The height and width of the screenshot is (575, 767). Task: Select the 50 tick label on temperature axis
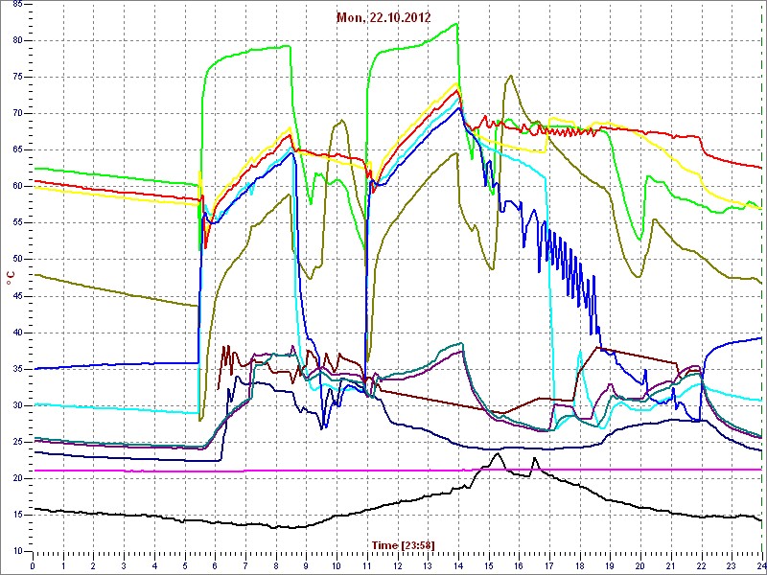pos(16,260)
